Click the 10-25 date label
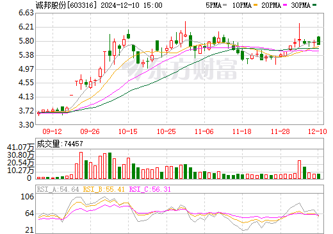333x234 pixels. pyautogui.click(x=166, y=131)
